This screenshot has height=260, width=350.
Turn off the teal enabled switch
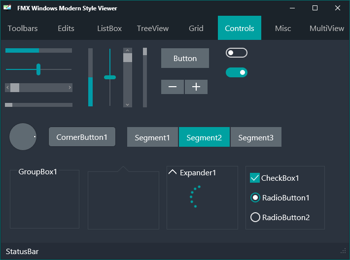237,72
